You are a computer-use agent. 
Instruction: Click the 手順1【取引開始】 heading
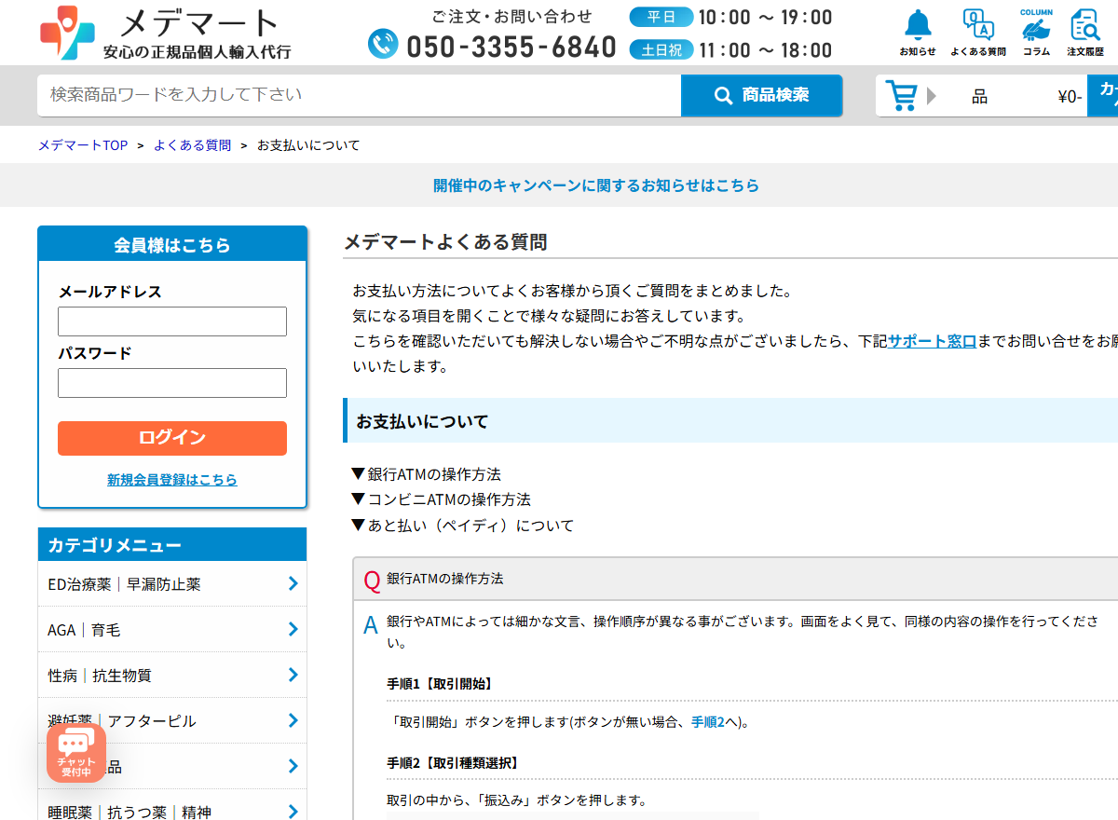(x=440, y=684)
